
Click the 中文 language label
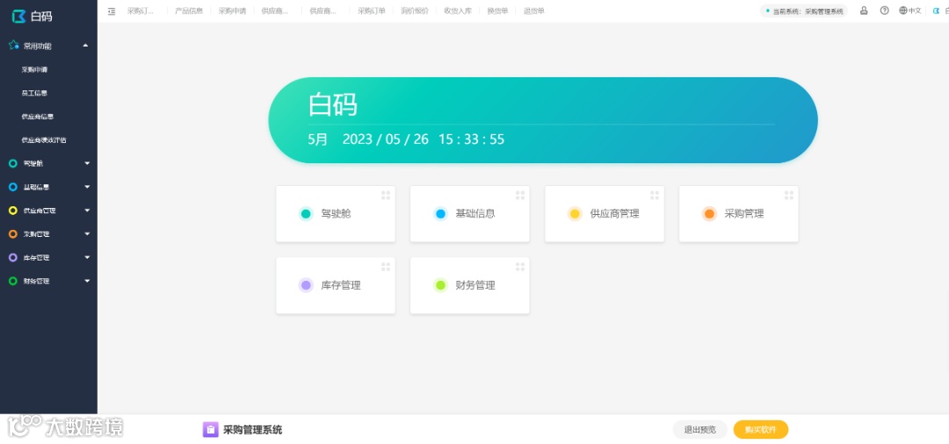pyautogui.click(x=915, y=11)
